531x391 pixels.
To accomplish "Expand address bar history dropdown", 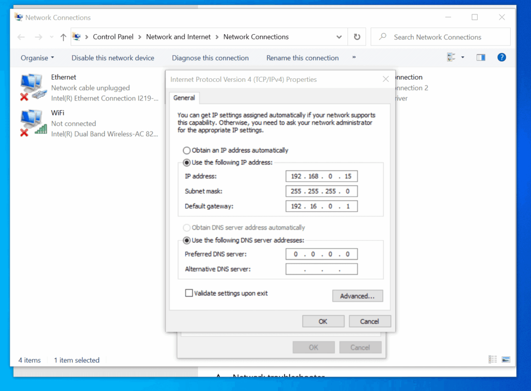I will (339, 37).
